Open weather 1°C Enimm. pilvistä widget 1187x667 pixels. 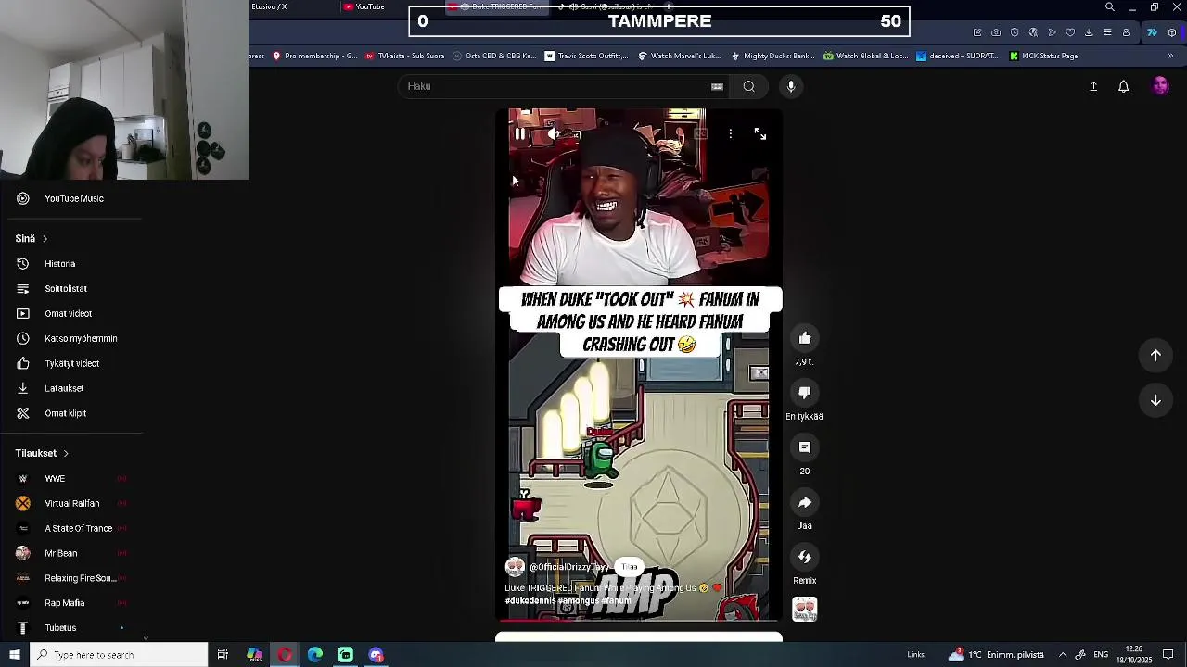(996, 655)
